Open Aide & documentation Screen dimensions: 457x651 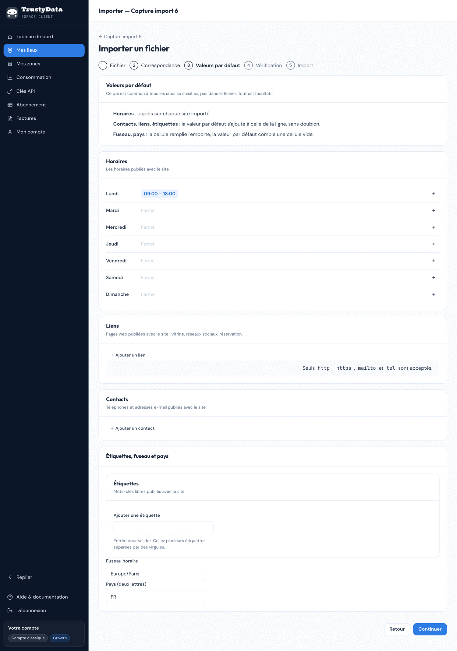44,597
